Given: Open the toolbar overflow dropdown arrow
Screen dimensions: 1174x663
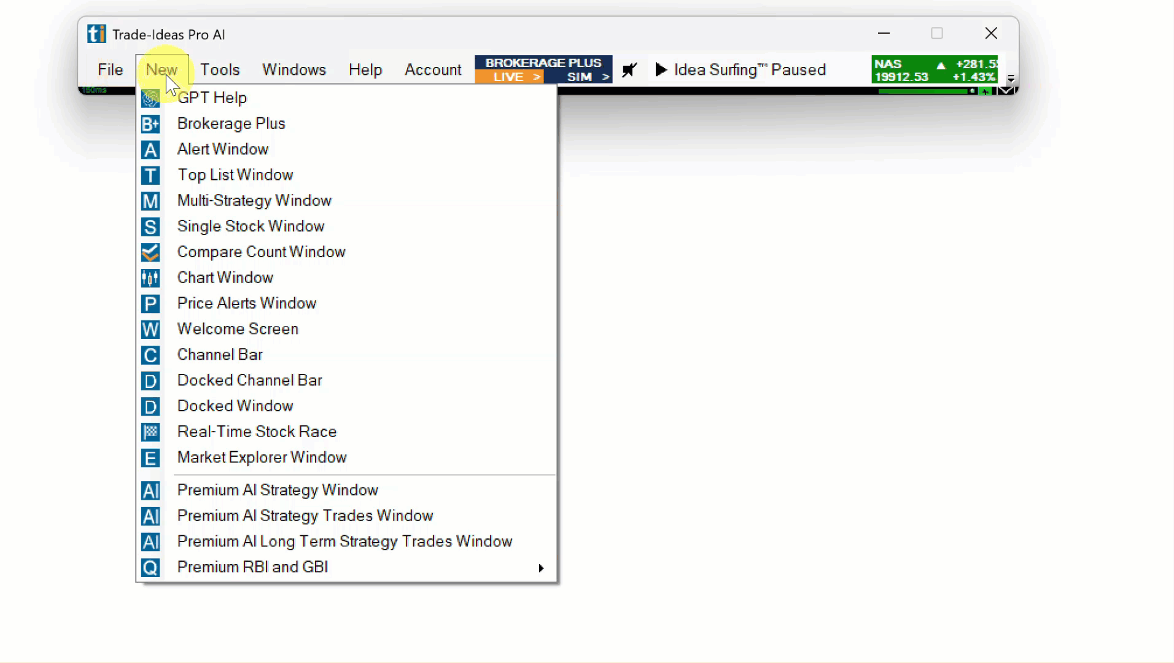Looking at the screenshot, I should point(1011,79).
